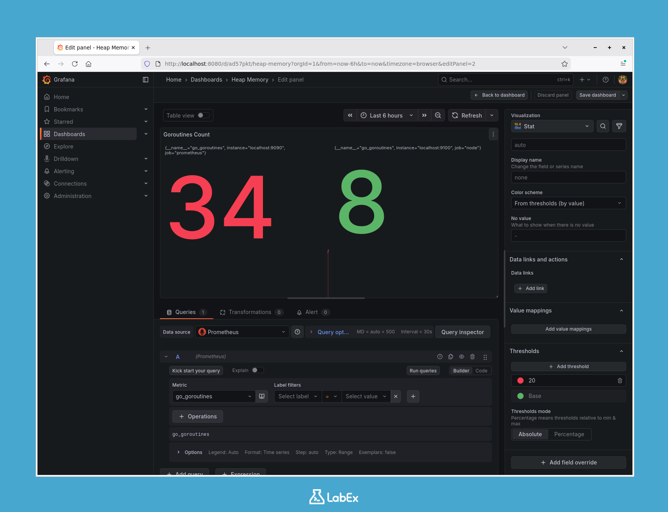Switch to Transformations tab

click(251, 312)
